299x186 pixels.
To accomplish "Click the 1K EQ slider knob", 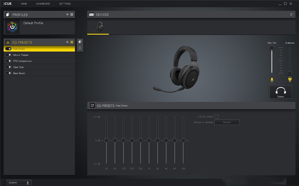I will pyautogui.click(x=149, y=140).
